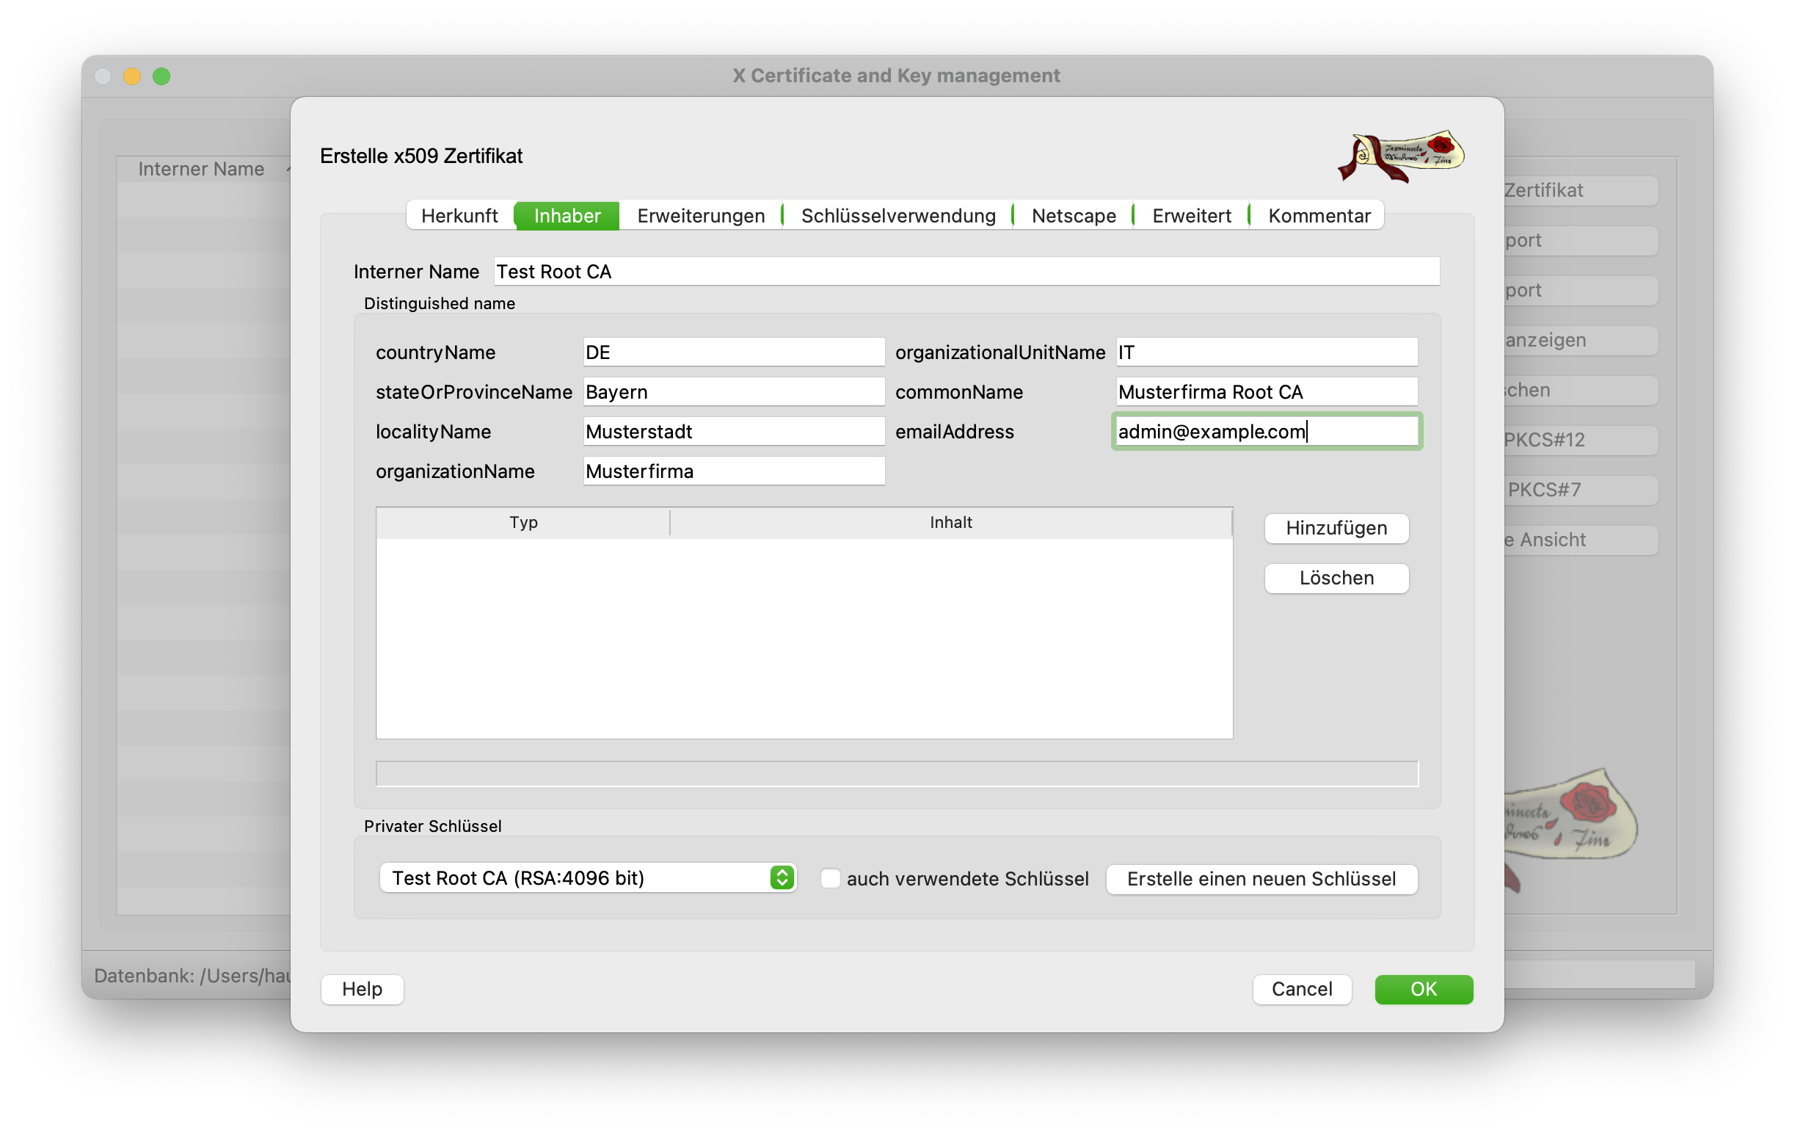The image size is (1795, 1141).
Task: Click into the commonName field
Action: pos(1266,391)
